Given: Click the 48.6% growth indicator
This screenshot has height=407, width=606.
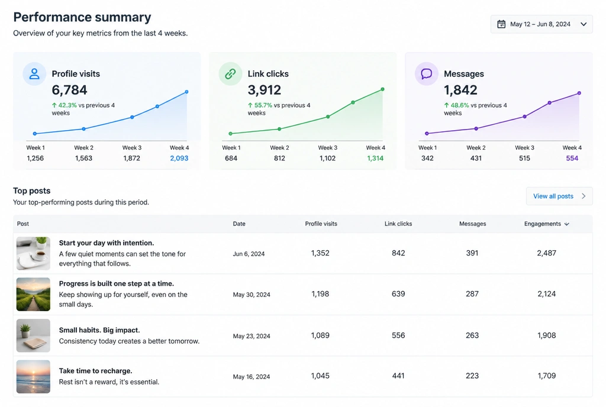Looking at the screenshot, I should point(456,105).
